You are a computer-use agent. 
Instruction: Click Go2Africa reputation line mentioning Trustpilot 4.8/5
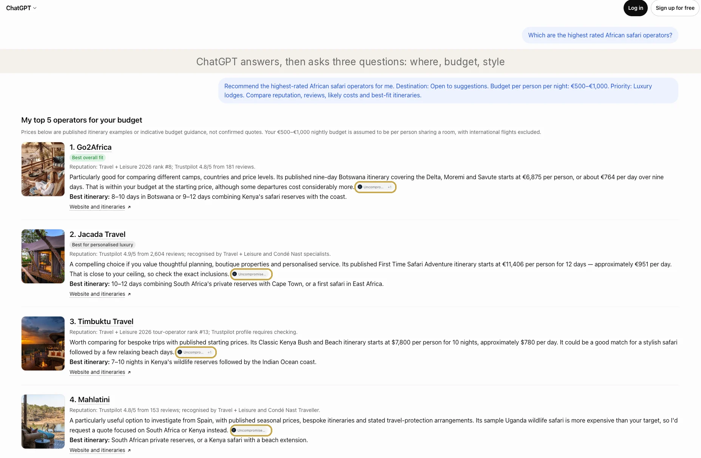(162, 167)
